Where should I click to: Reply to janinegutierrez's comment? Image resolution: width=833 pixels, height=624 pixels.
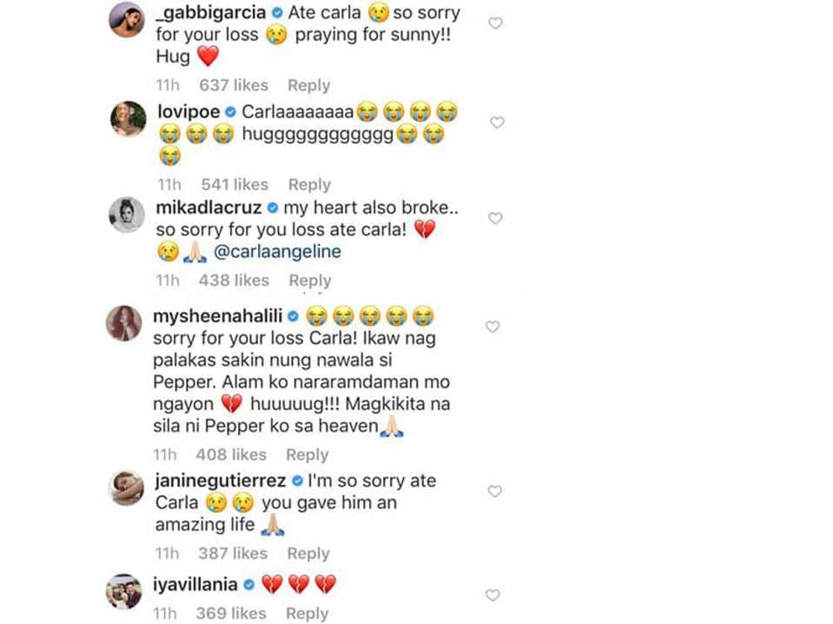(308, 553)
